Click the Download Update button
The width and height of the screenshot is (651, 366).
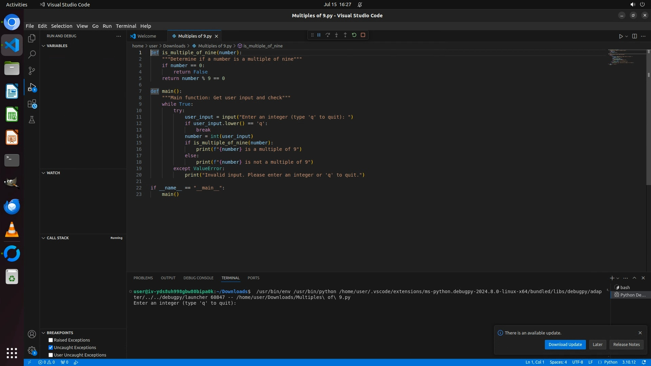coord(565,344)
